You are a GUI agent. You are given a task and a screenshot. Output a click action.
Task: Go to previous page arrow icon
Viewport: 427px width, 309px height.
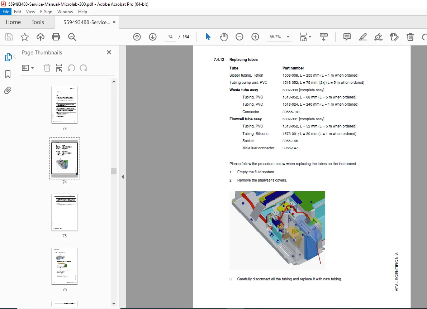click(137, 37)
